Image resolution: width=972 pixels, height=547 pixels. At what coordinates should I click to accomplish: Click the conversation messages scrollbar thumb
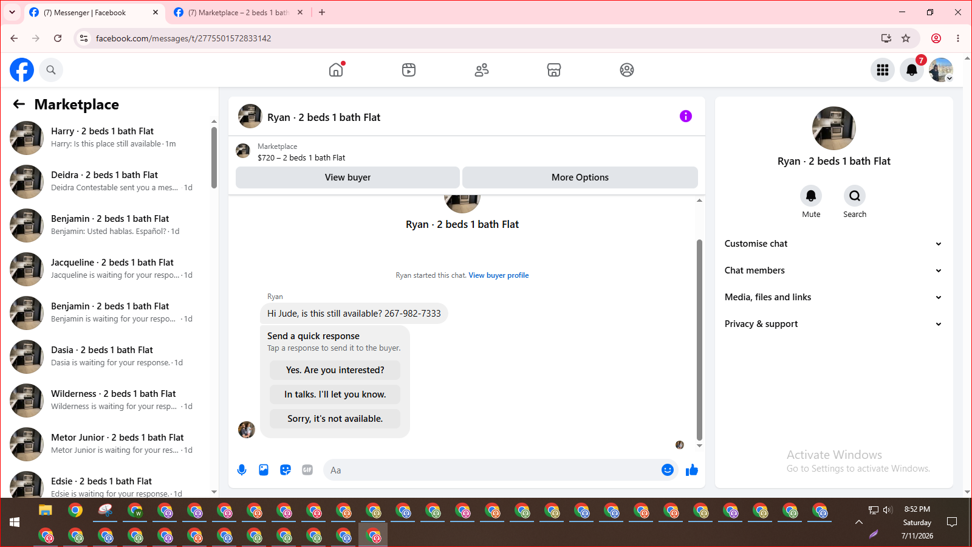pos(699,339)
